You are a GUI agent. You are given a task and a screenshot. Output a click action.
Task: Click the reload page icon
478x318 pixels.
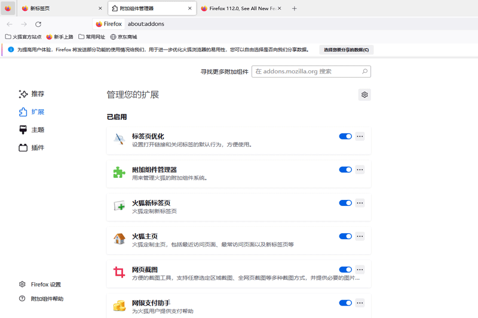point(38,24)
